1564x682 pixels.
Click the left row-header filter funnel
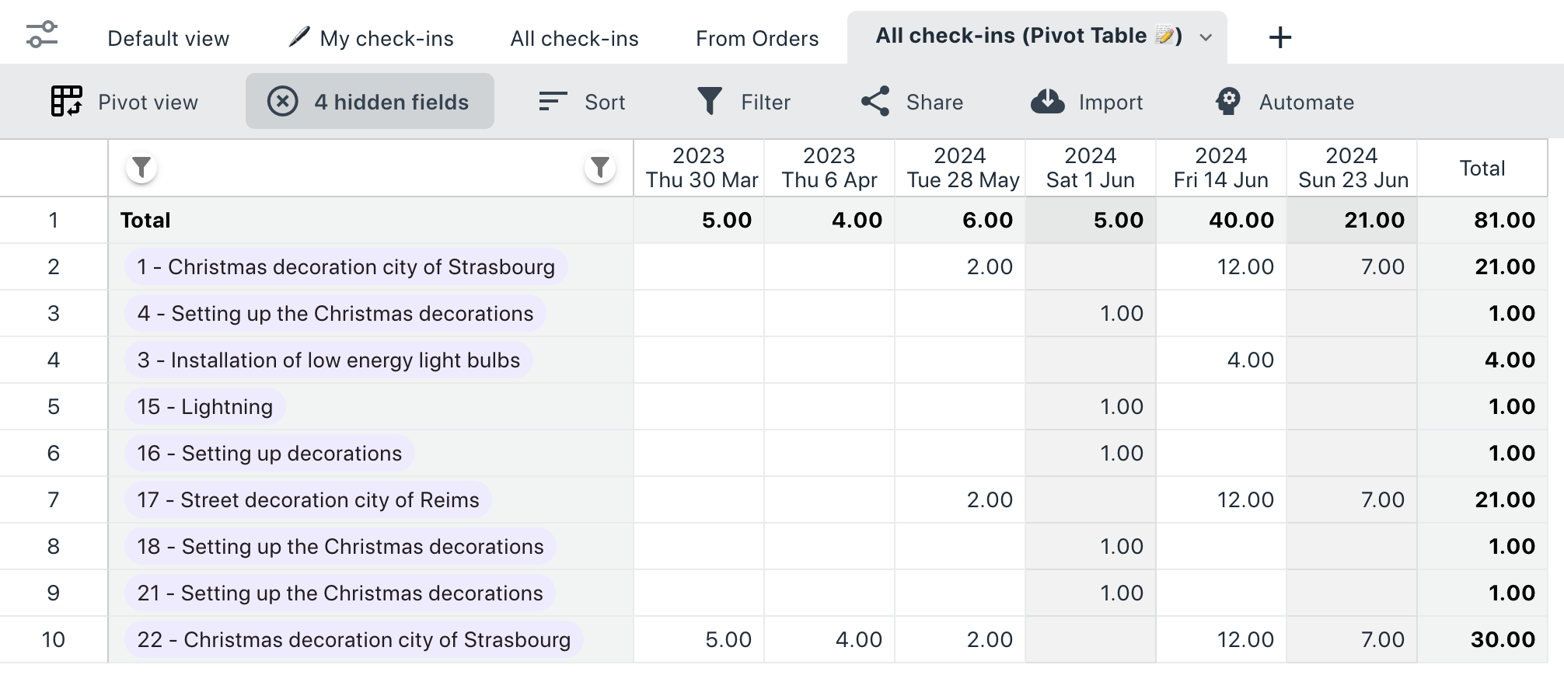(141, 168)
